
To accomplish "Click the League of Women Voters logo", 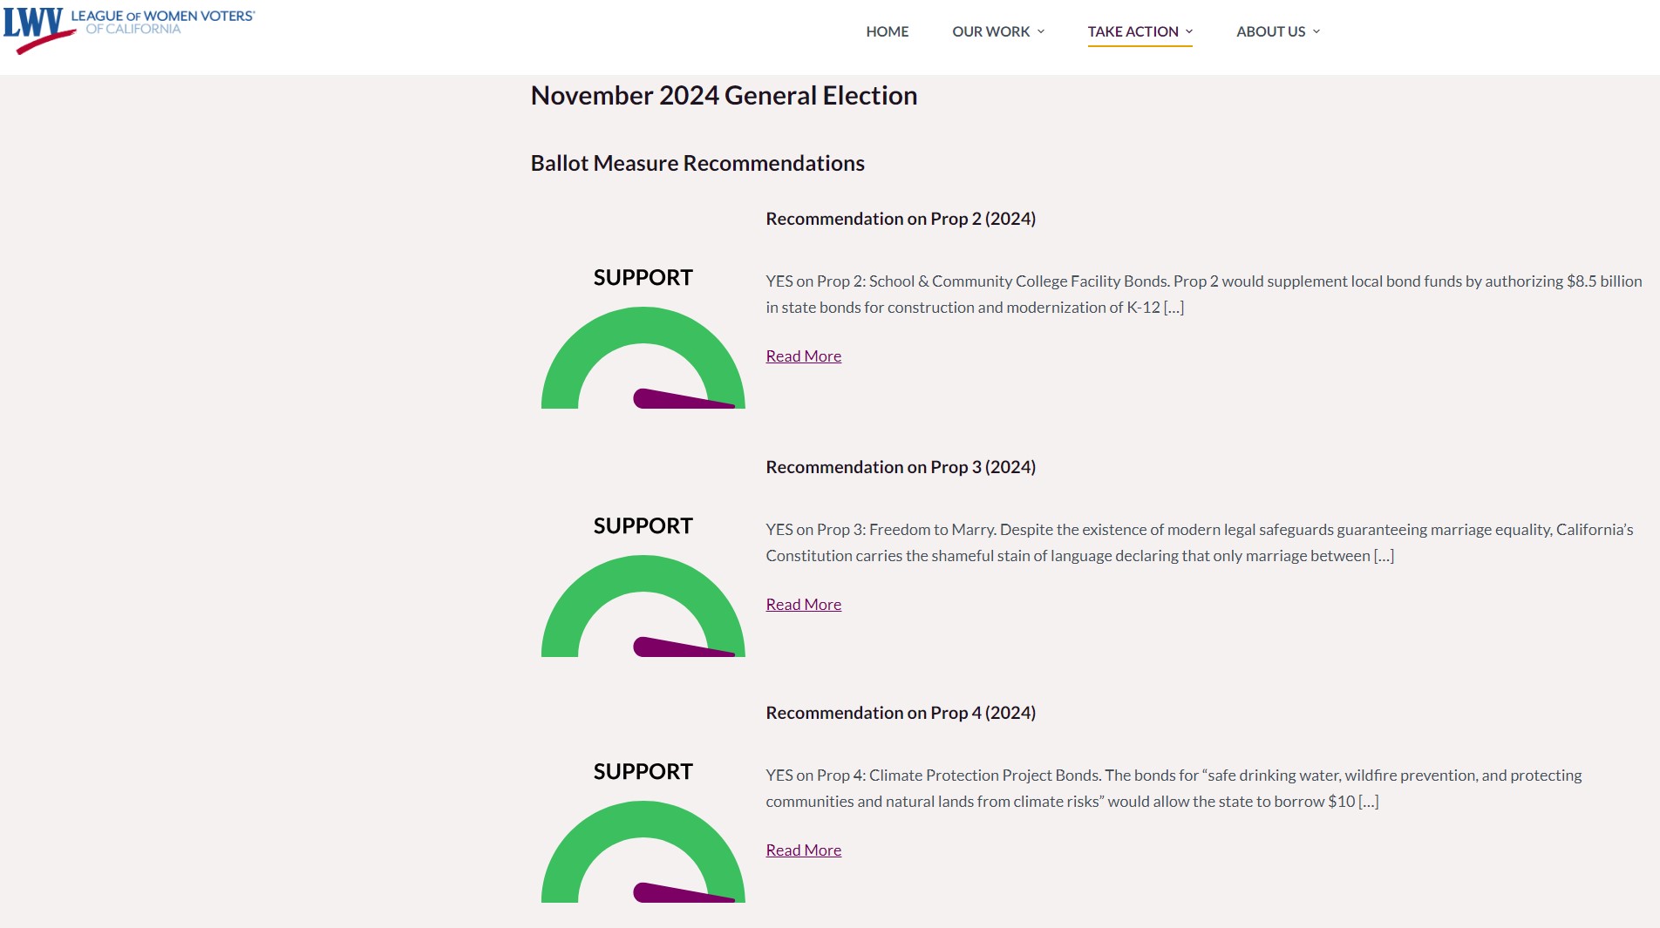I will [x=128, y=29].
